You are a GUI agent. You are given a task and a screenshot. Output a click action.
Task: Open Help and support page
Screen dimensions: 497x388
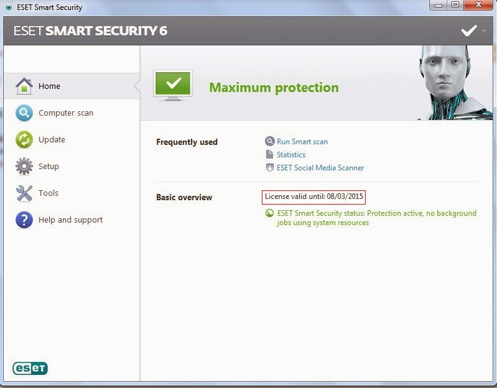point(70,219)
